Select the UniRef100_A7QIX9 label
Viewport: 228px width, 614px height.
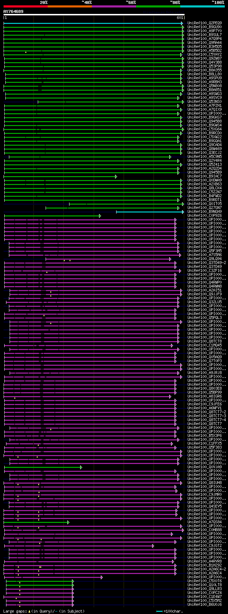click(204, 109)
